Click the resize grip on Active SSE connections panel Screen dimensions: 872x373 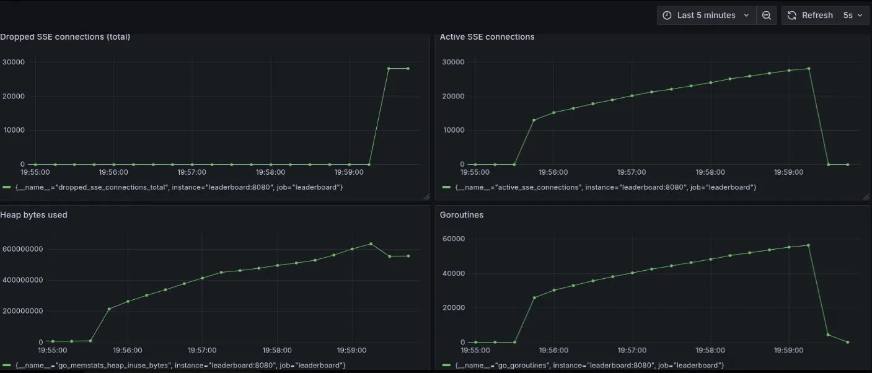pyautogui.click(x=867, y=196)
